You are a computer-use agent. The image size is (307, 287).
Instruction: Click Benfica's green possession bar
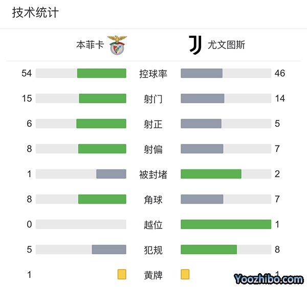click(x=101, y=73)
